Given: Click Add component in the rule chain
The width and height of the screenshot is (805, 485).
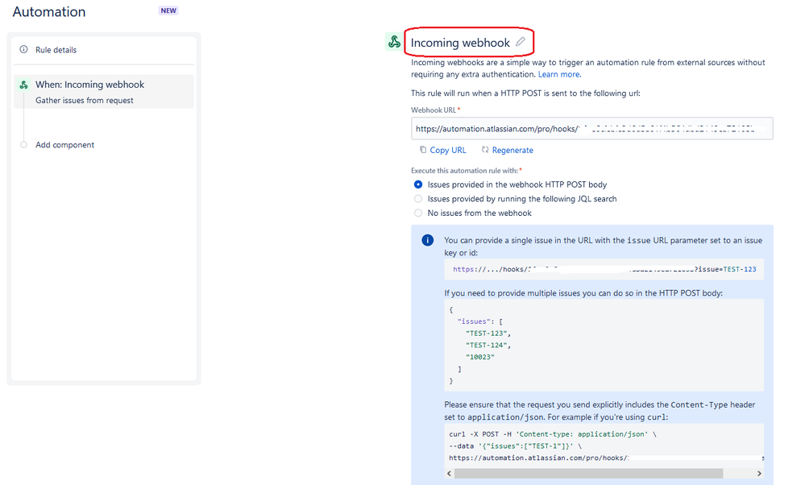Looking at the screenshot, I should [x=64, y=145].
